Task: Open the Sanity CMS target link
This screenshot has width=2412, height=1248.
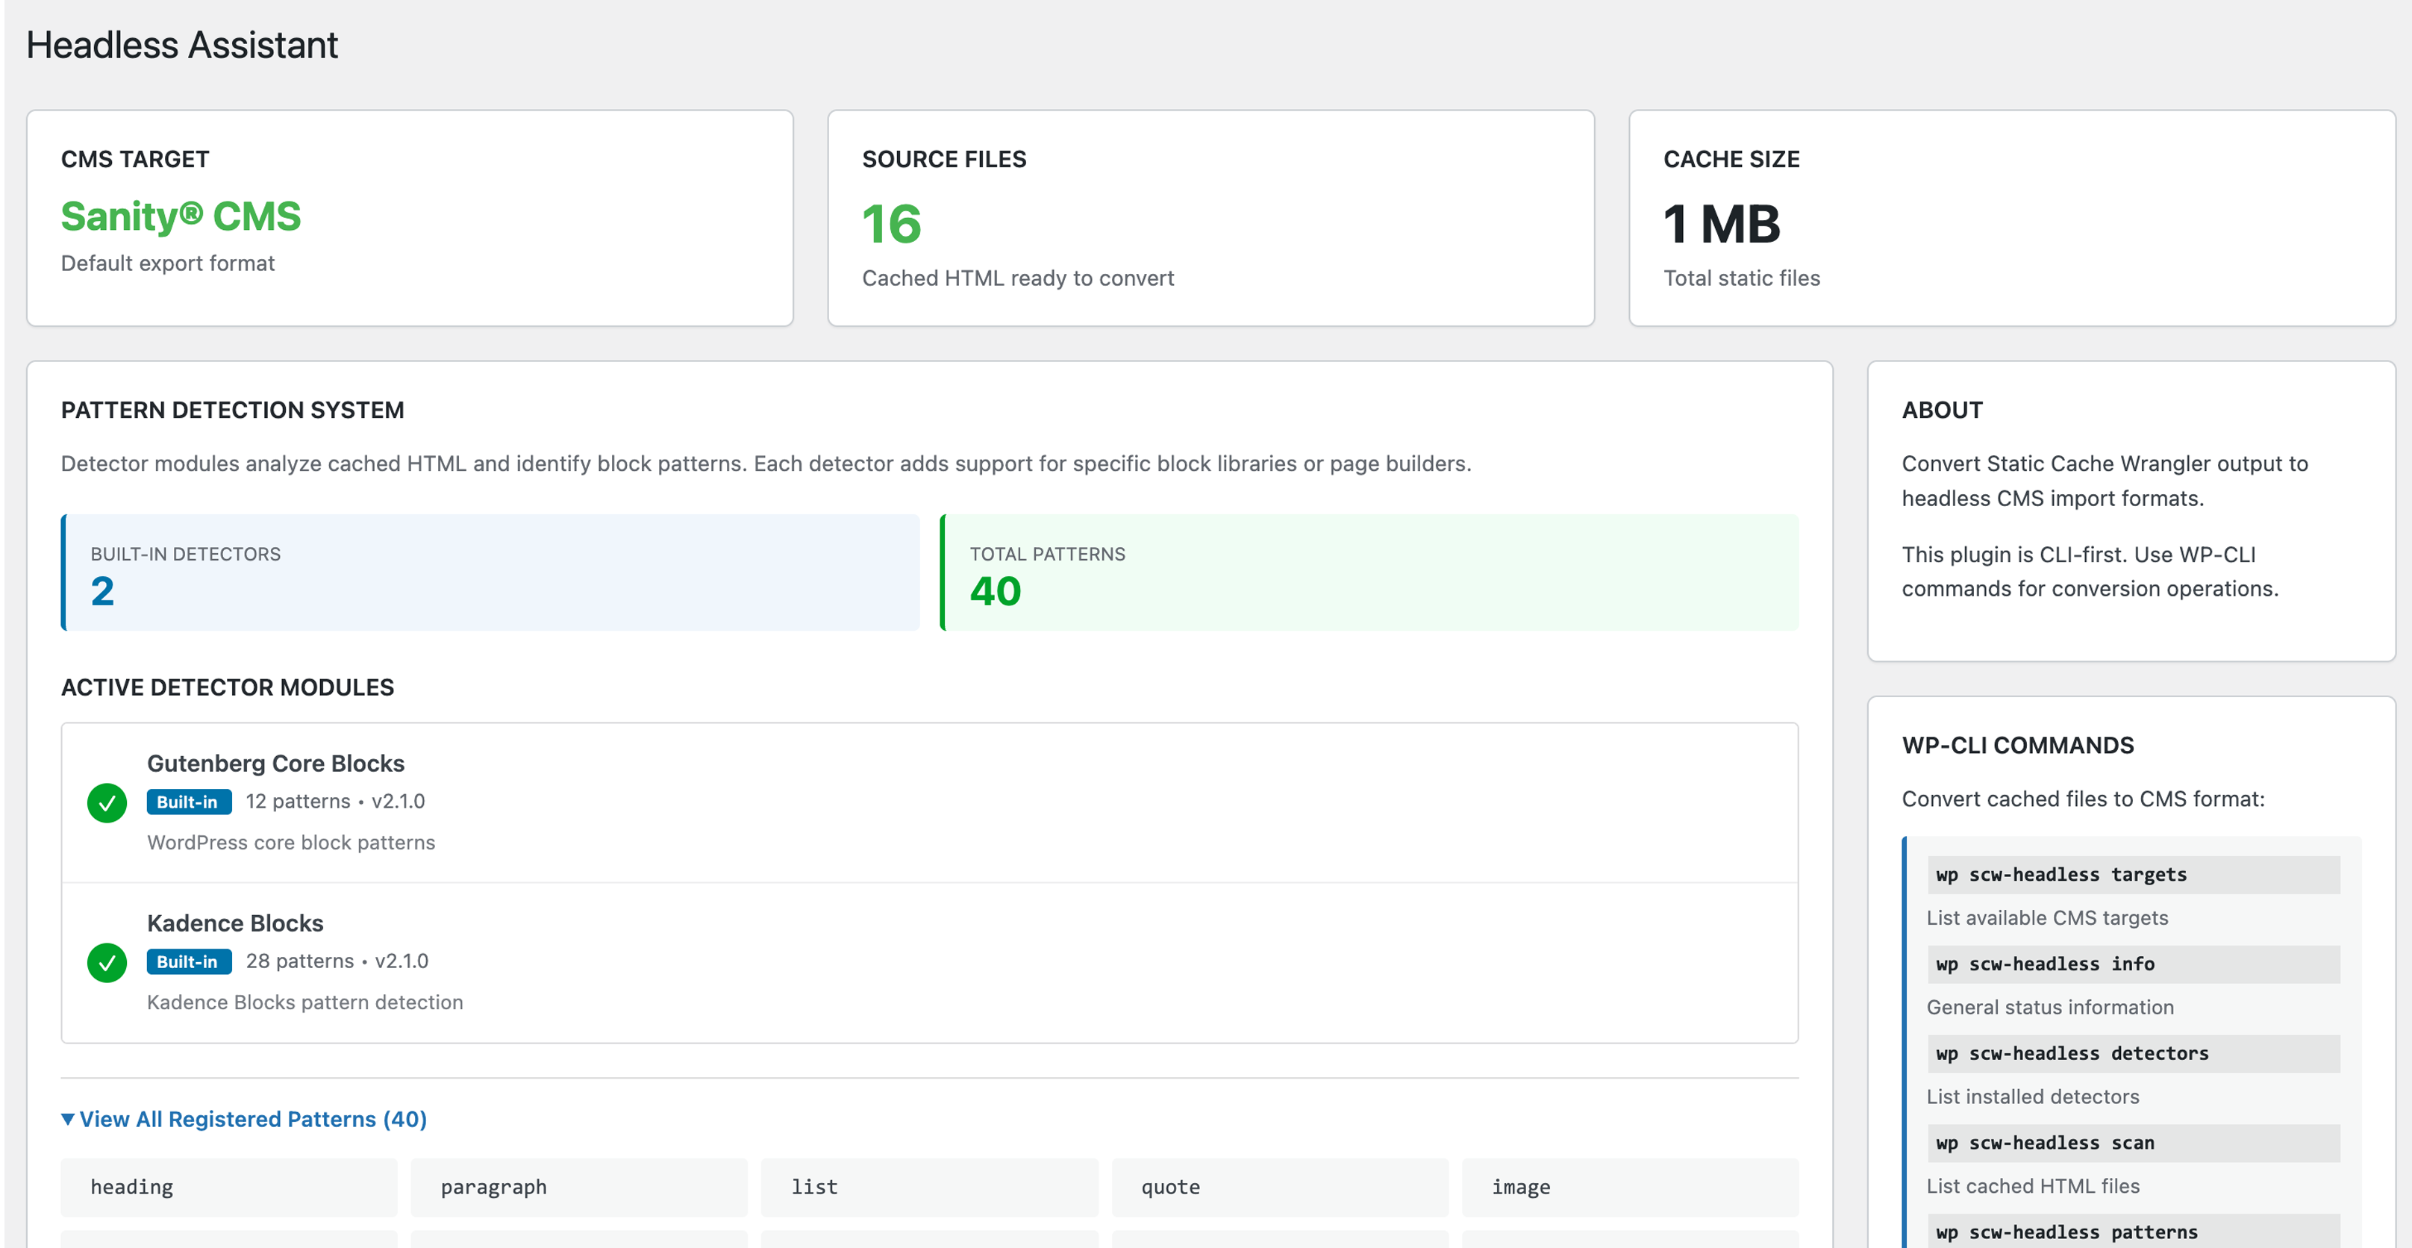Action: 181,216
